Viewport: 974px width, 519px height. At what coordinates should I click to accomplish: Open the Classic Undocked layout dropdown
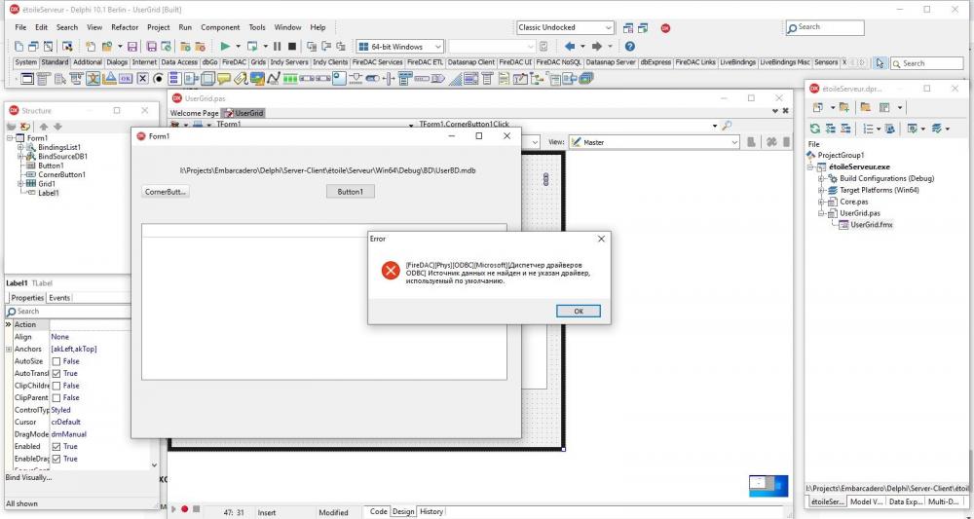[565, 27]
